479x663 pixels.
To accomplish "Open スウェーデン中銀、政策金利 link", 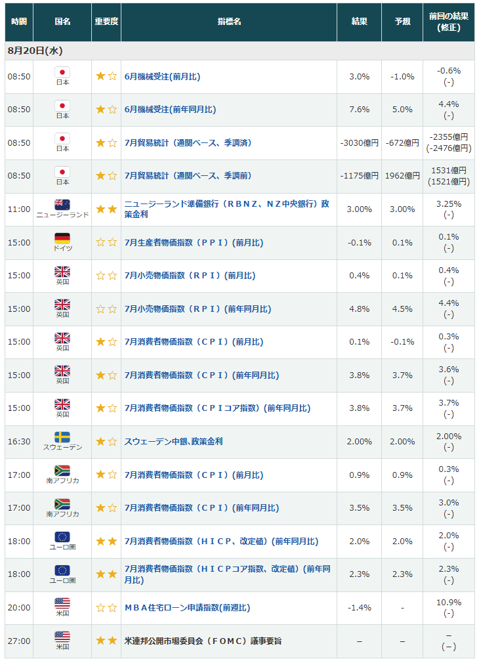I will click(173, 441).
